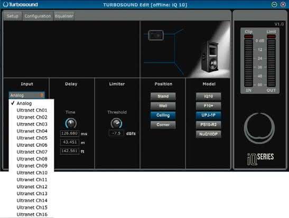Click the IN level meter
The height and width of the screenshot is (218, 289).
tap(248, 63)
